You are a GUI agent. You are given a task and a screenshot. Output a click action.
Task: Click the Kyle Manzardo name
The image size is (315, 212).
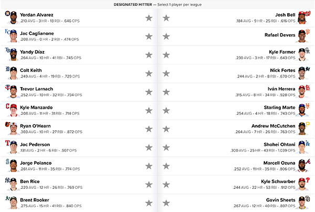(36, 108)
